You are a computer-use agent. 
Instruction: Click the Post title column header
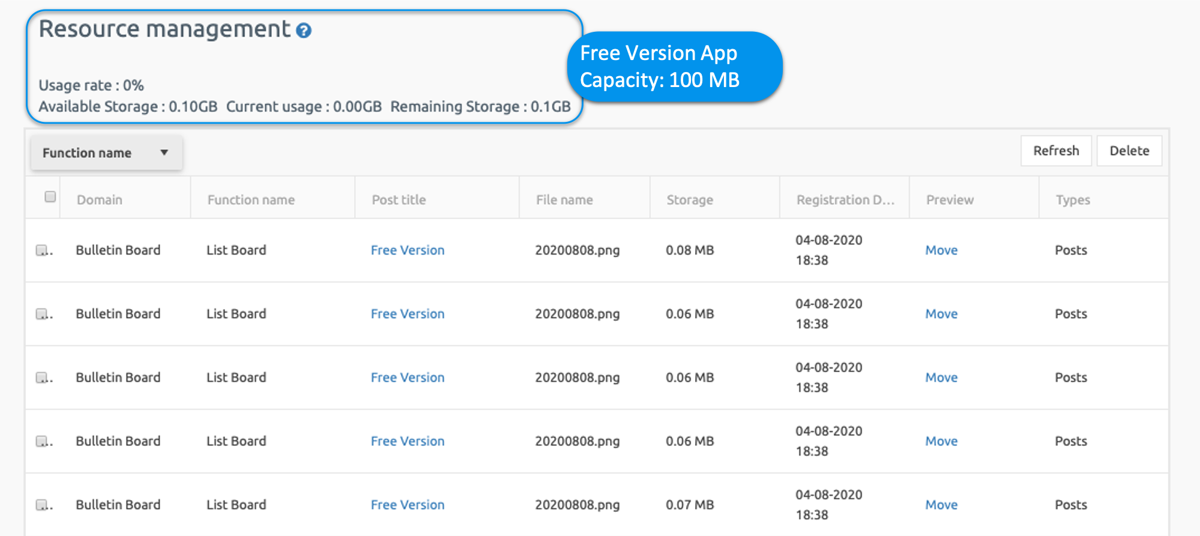coord(399,200)
